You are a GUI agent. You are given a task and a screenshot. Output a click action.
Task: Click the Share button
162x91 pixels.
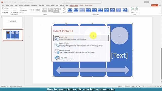pos(155,5)
